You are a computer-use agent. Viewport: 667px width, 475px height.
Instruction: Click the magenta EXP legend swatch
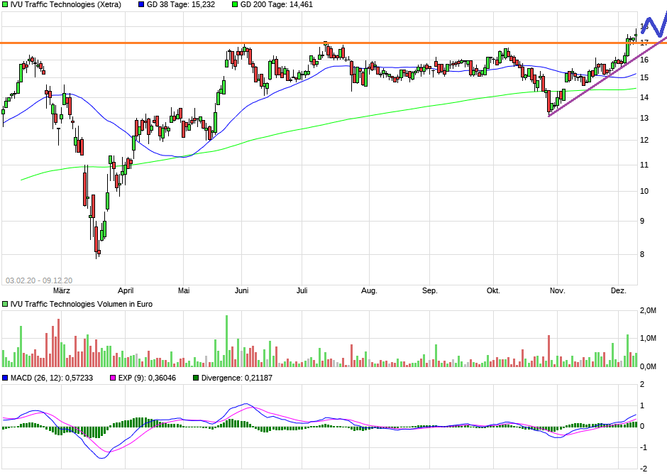pyautogui.click(x=113, y=378)
